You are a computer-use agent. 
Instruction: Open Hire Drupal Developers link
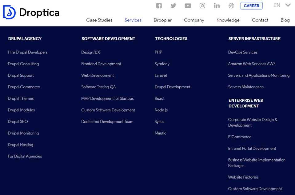pos(28,52)
